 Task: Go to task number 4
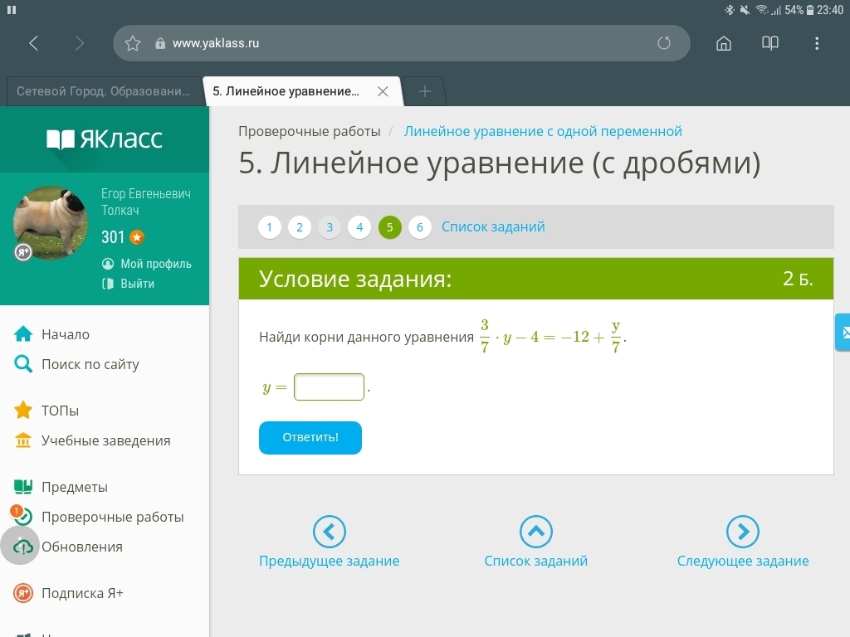(x=359, y=227)
